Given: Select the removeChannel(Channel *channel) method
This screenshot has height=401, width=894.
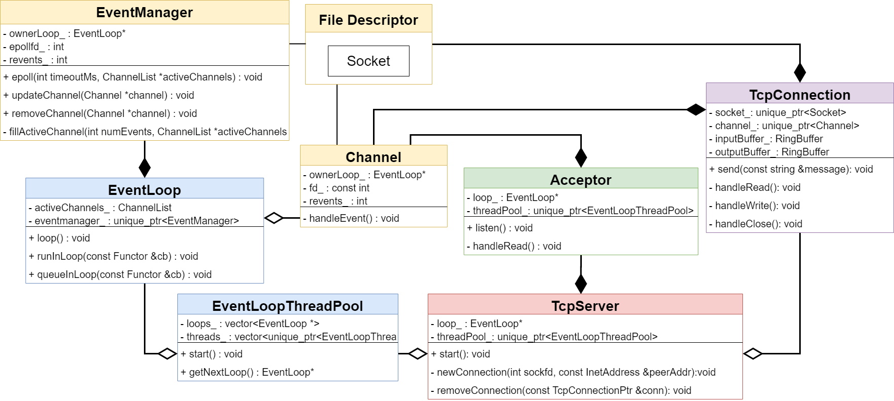Looking at the screenshot, I should point(100,114).
